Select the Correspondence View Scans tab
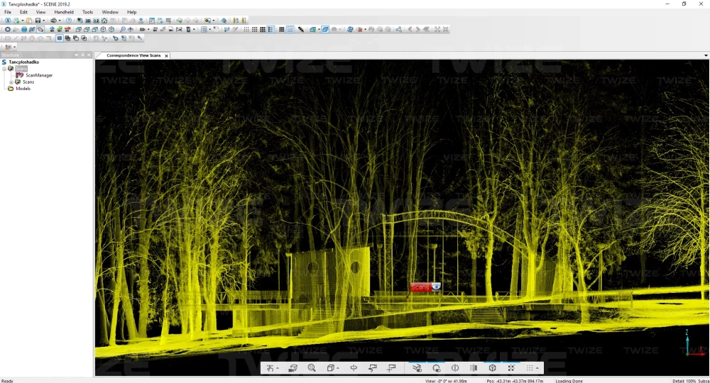 click(133, 55)
